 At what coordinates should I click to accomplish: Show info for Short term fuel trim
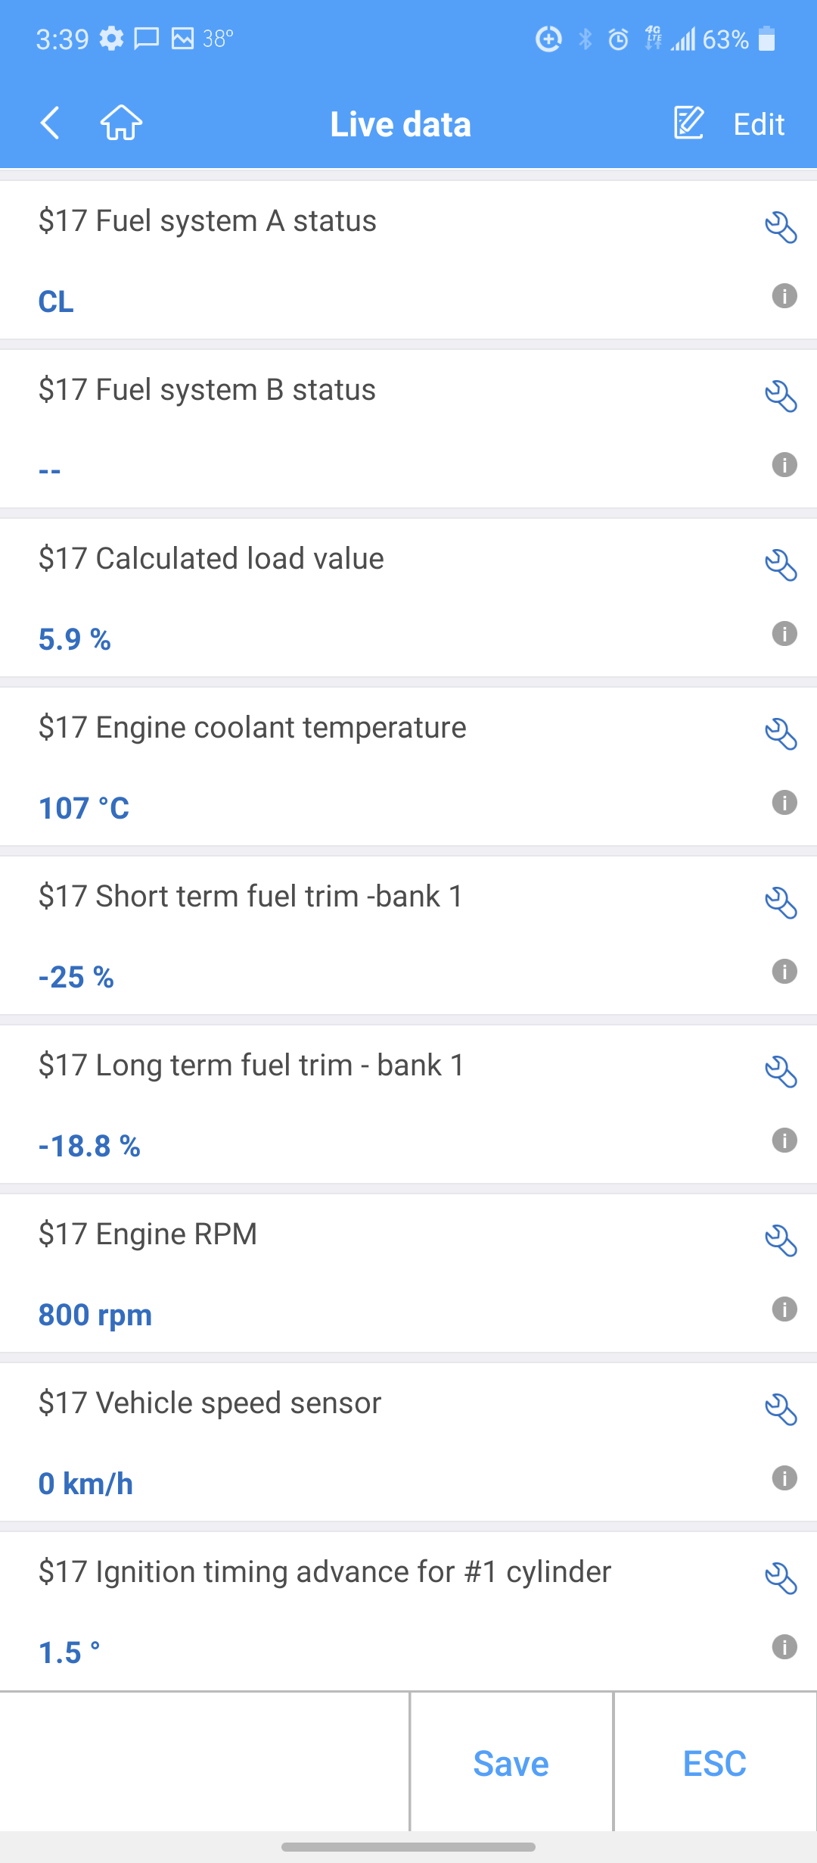(784, 971)
